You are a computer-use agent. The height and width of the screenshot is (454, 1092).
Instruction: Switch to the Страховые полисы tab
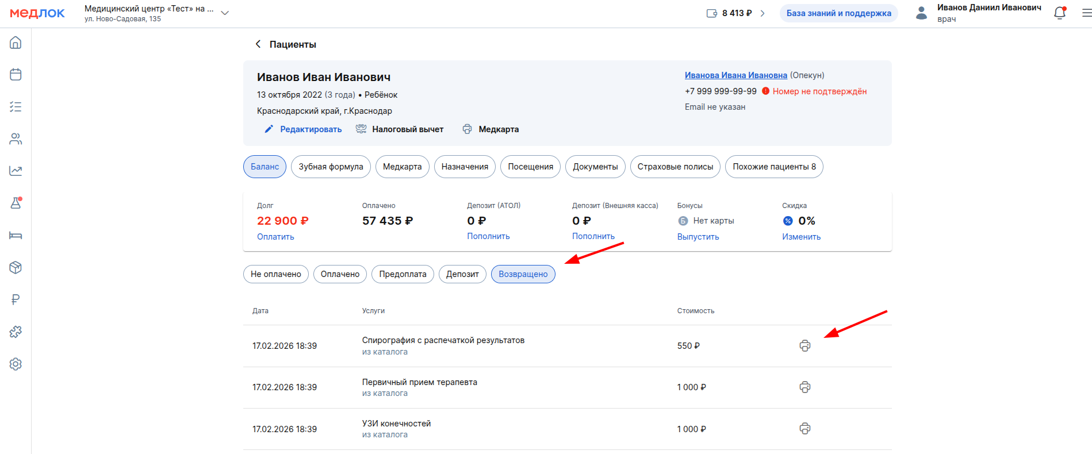[675, 167]
